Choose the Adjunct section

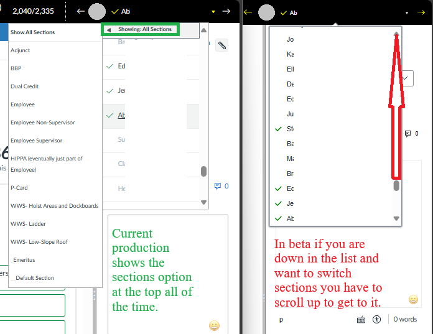point(20,50)
